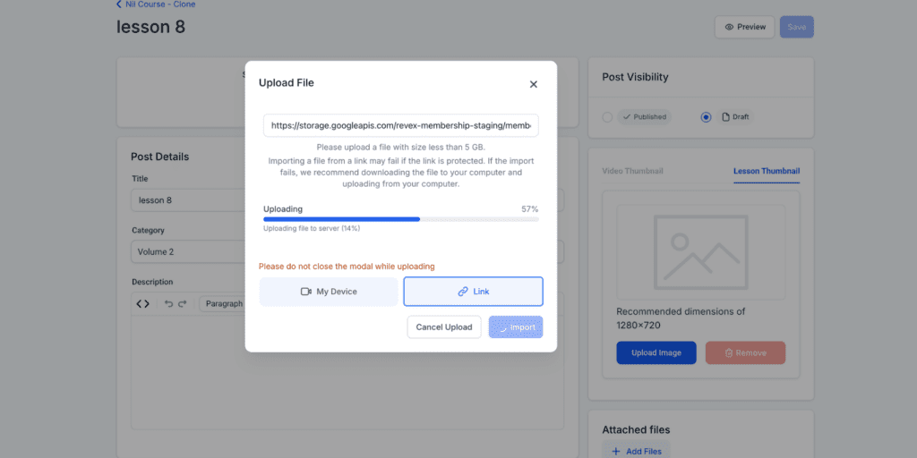Click the Upload Image button
The height and width of the screenshot is (458, 917).
pyautogui.click(x=656, y=352)
